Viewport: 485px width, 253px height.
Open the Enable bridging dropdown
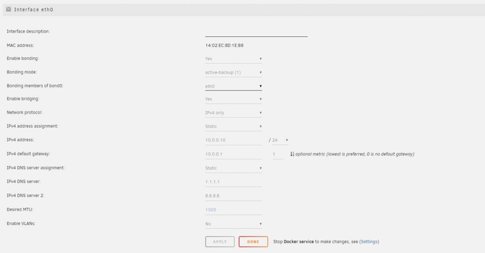point(233,99)
